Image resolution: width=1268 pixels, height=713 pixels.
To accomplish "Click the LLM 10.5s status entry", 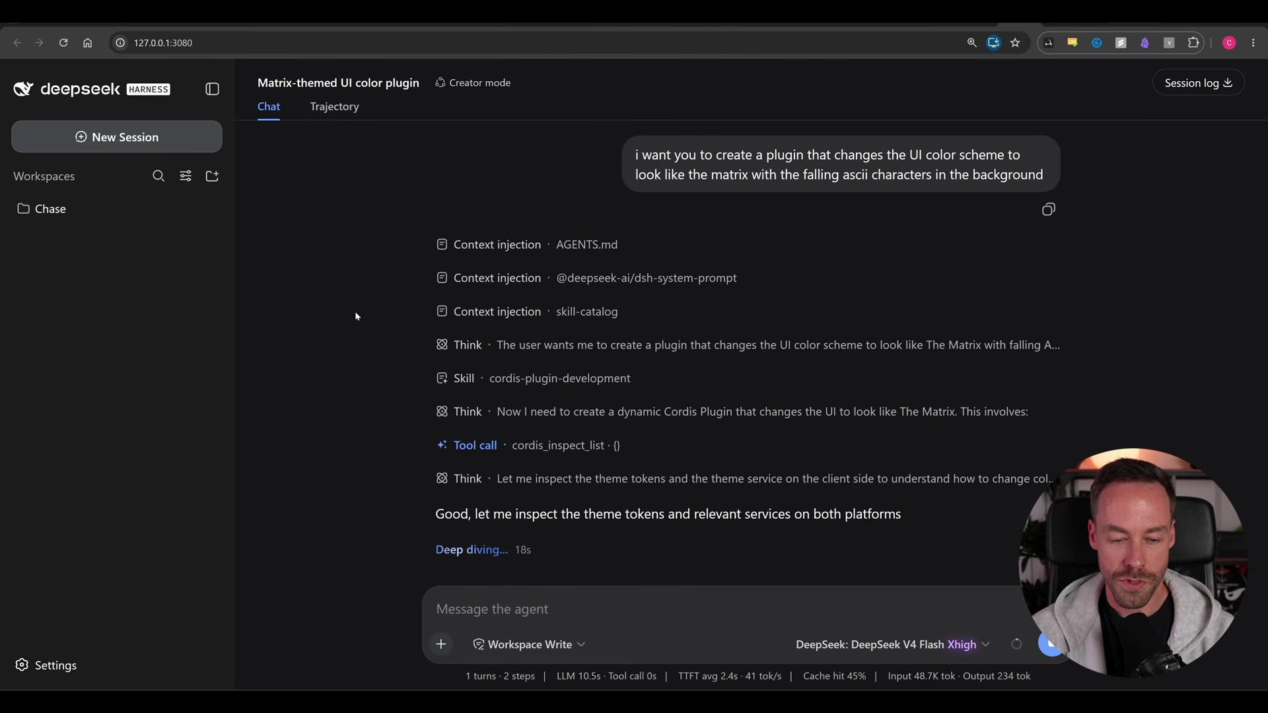I will pyautogui.click(x=606, y=676).
